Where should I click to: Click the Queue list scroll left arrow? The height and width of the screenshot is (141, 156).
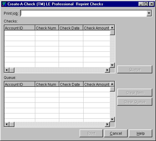click(7, 124)
